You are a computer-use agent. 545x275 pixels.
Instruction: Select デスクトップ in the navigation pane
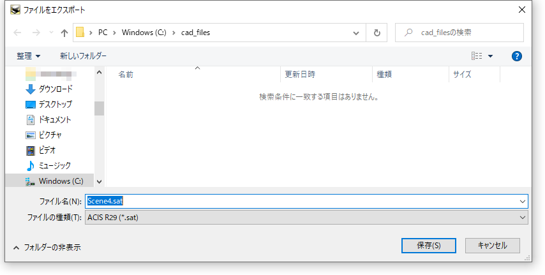49,104
